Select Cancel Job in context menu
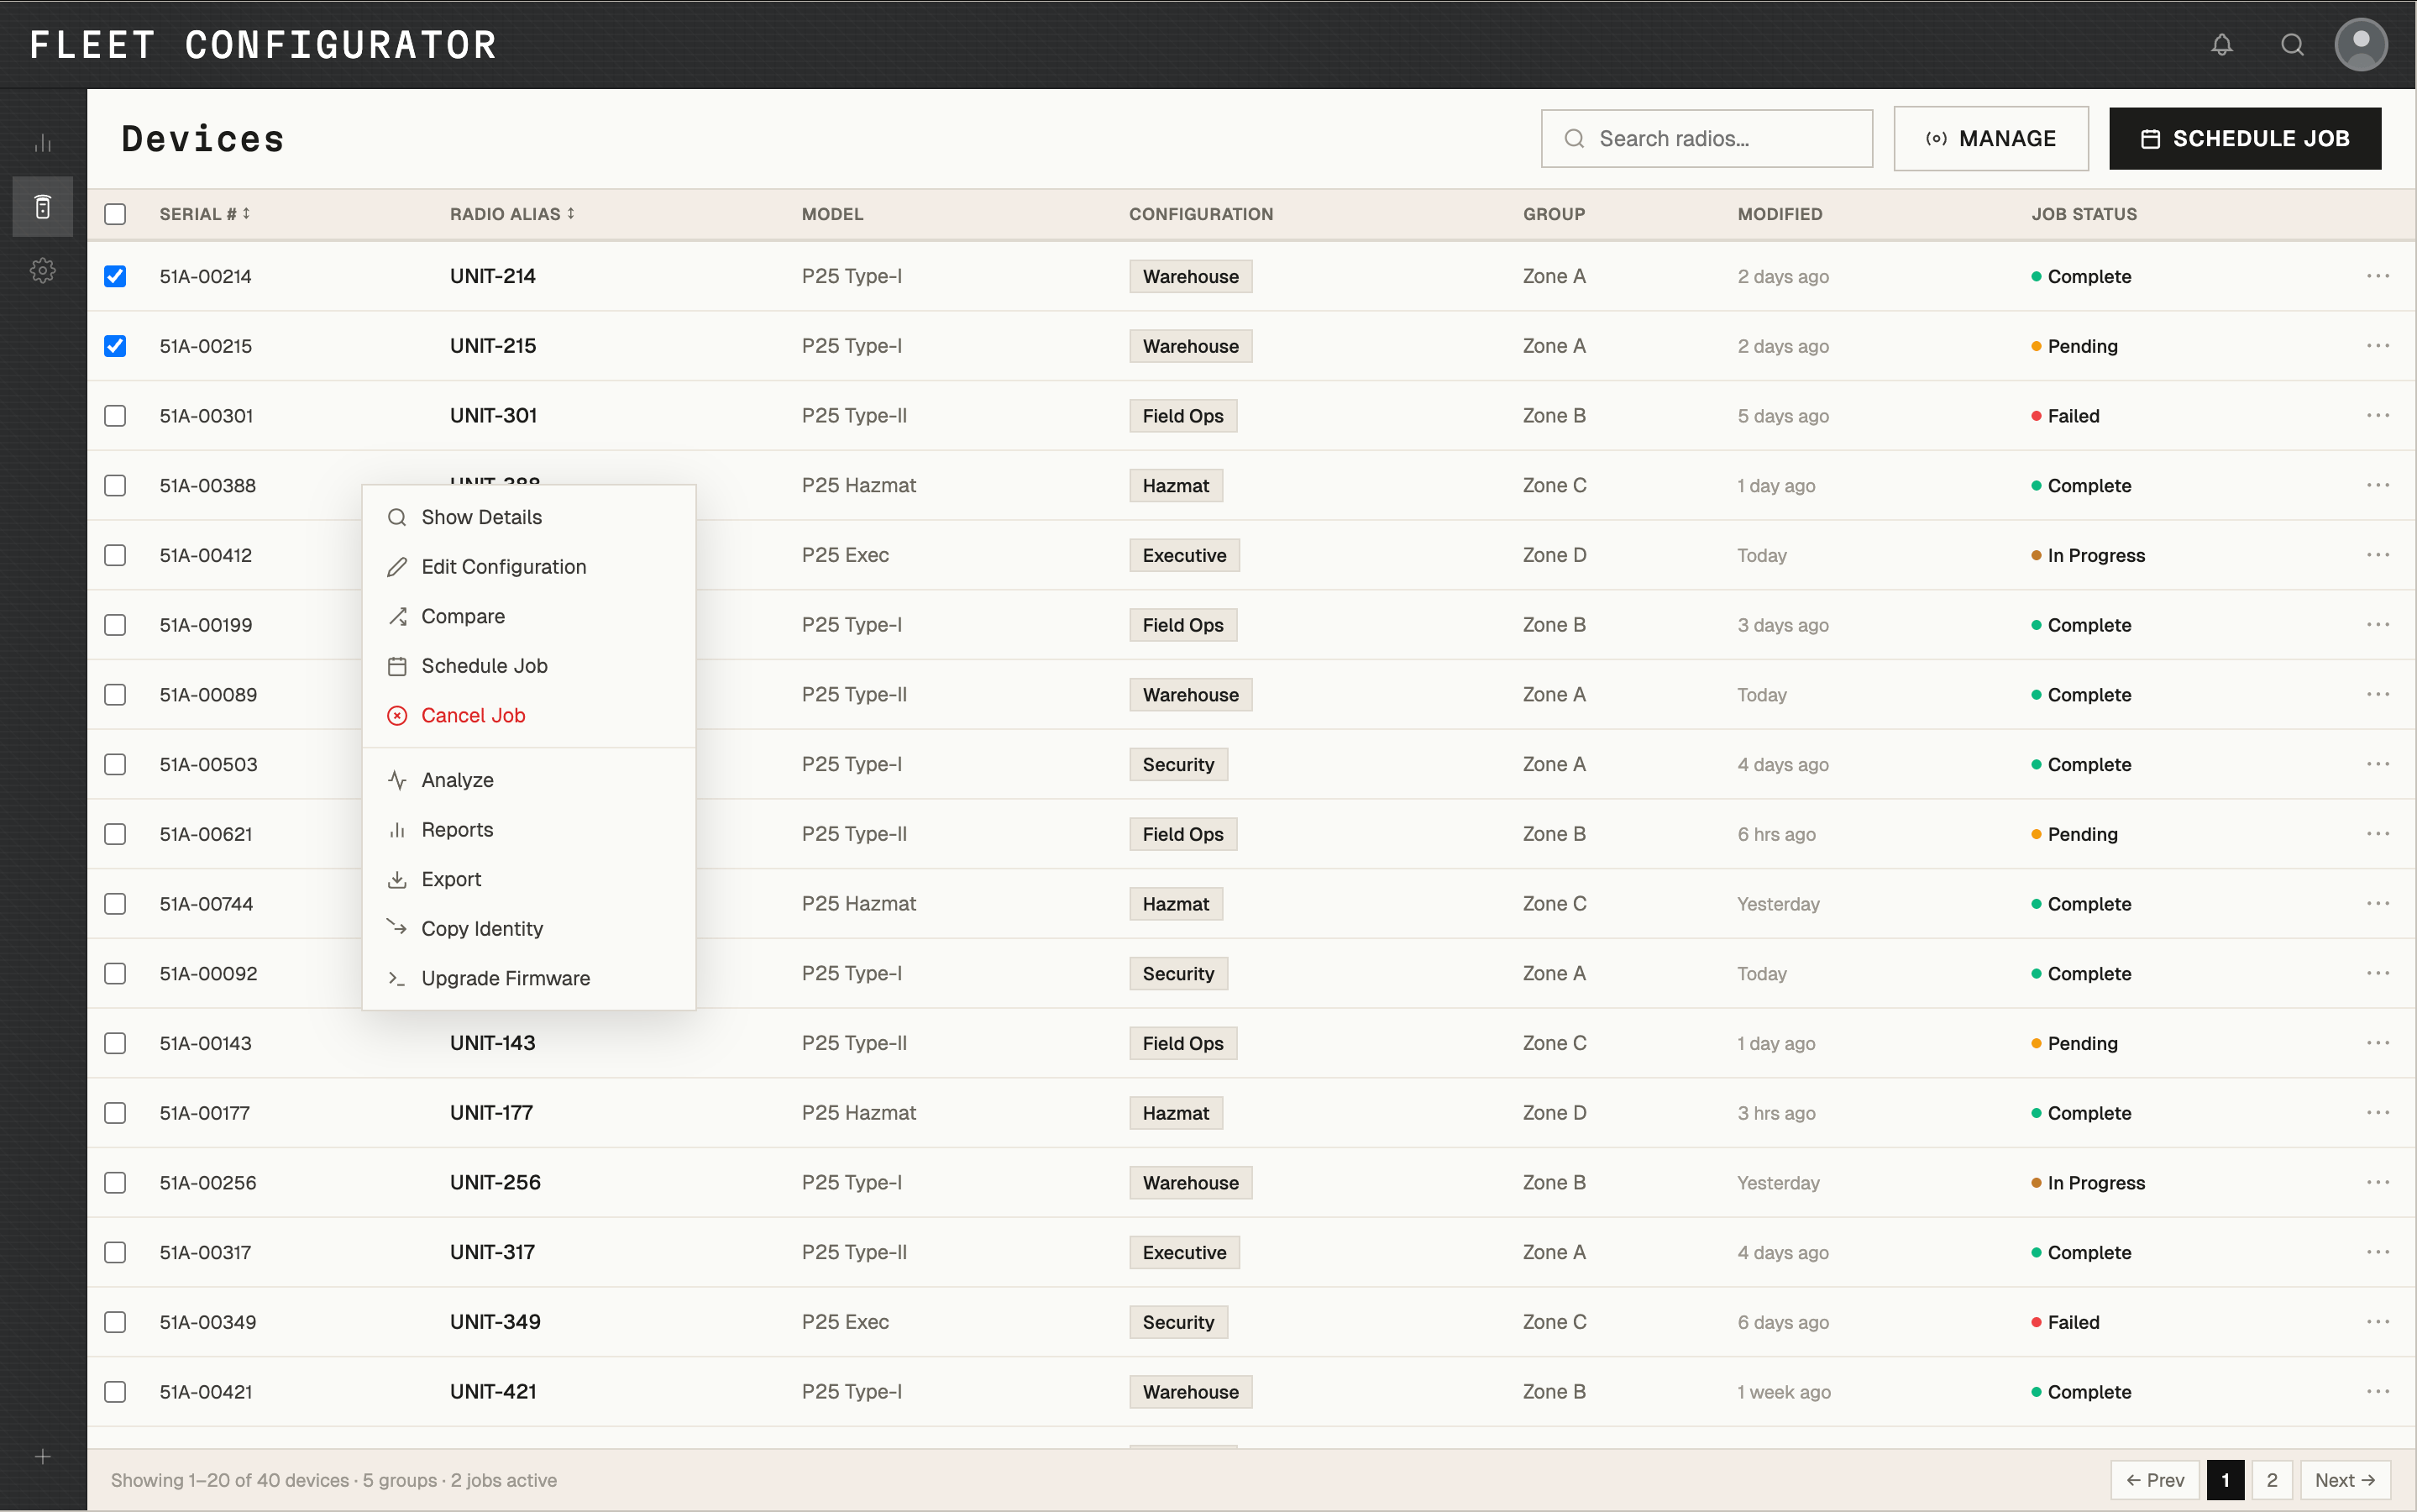The image size is (2417, 1512). click(473, 715)
